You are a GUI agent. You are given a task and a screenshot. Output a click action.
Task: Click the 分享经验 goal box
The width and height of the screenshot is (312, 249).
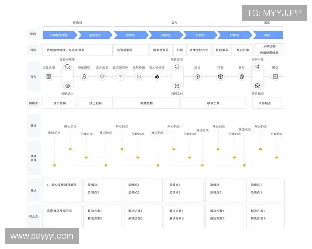coord(269,46)
